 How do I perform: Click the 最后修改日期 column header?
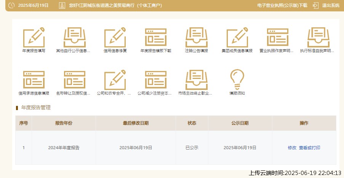[x=136, y=123]
